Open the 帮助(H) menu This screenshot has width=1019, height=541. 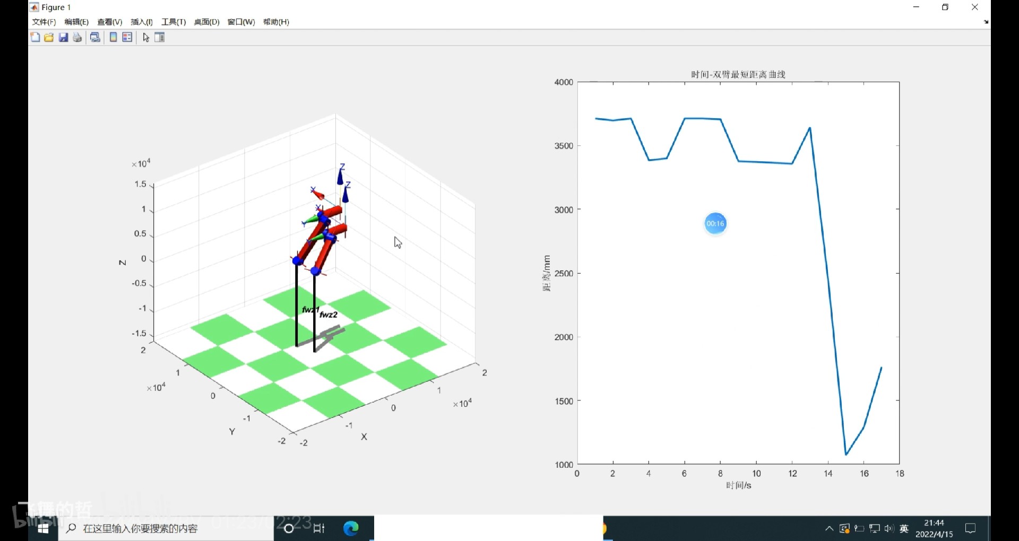[x=277, y=22]
